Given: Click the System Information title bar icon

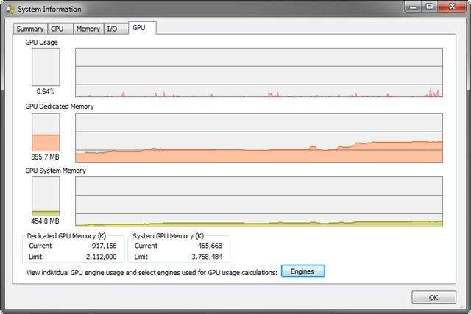Looking at the screenshot, I should (10, 10).
